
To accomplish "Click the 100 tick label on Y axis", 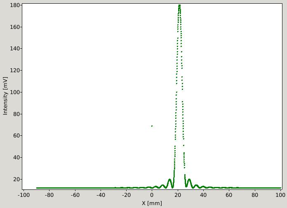I will pyautogui.click(x=15, y=92).
